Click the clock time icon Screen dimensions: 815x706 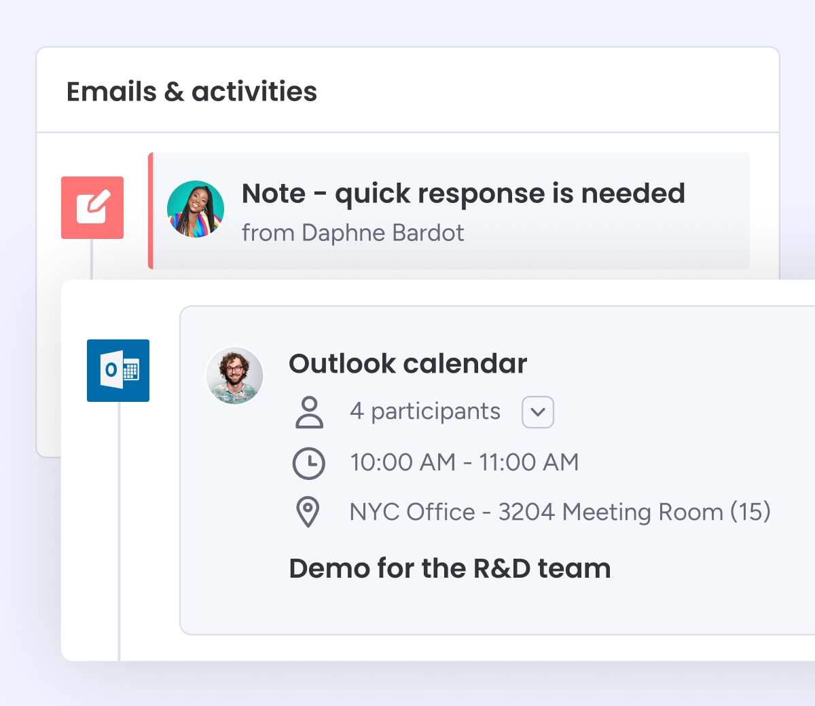point(309,464)
